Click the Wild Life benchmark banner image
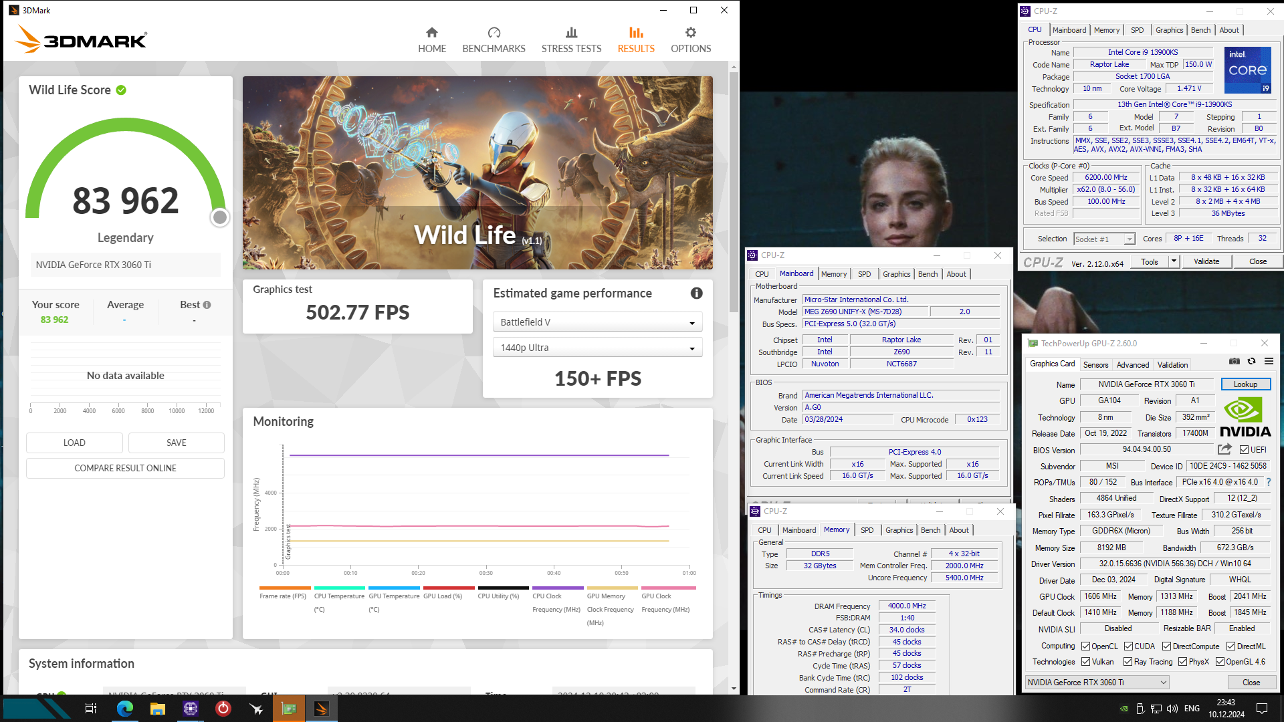 tap(477, 172)
